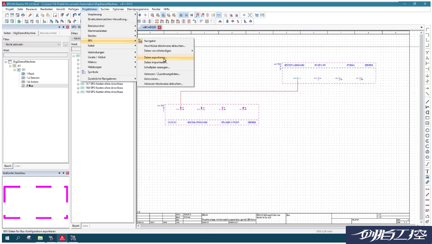432x244 pixels.
Task: Close the =A1+O1/2 document tab
Action: pos(160,27)
